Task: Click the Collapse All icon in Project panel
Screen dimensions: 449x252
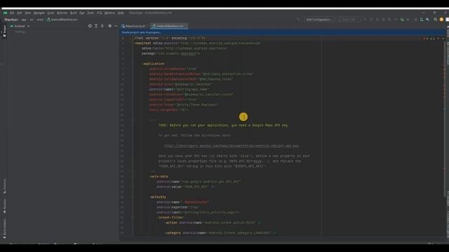Action: pos(102,26)
